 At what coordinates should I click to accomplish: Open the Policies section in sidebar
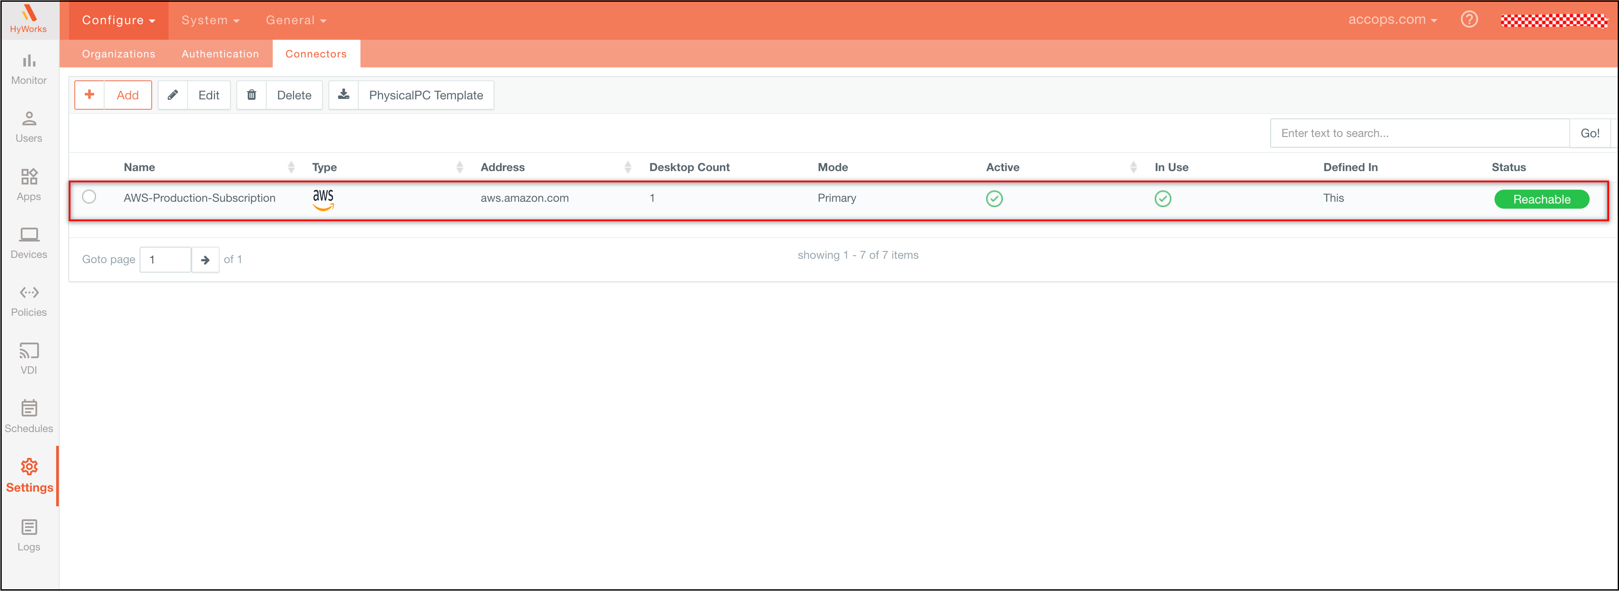pyautogui.click(x=29, y=301)
